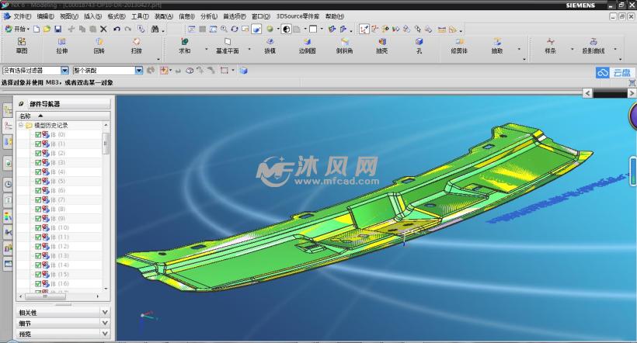Uncheck the checkbox for 体 (0)
The height and width of the screenshot is (343, 637).
[38, 134]
